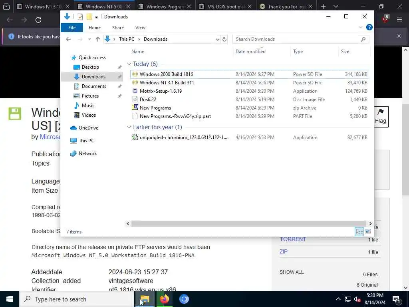Open Firefox list all tabs dropdown
The image size is (409, 307).
(336, 6)
